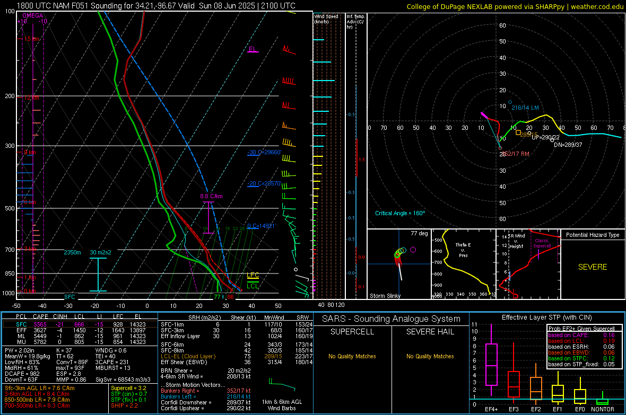Click the SR Wind v. Height label
This screenshot has height=415, width=626.
516,241
